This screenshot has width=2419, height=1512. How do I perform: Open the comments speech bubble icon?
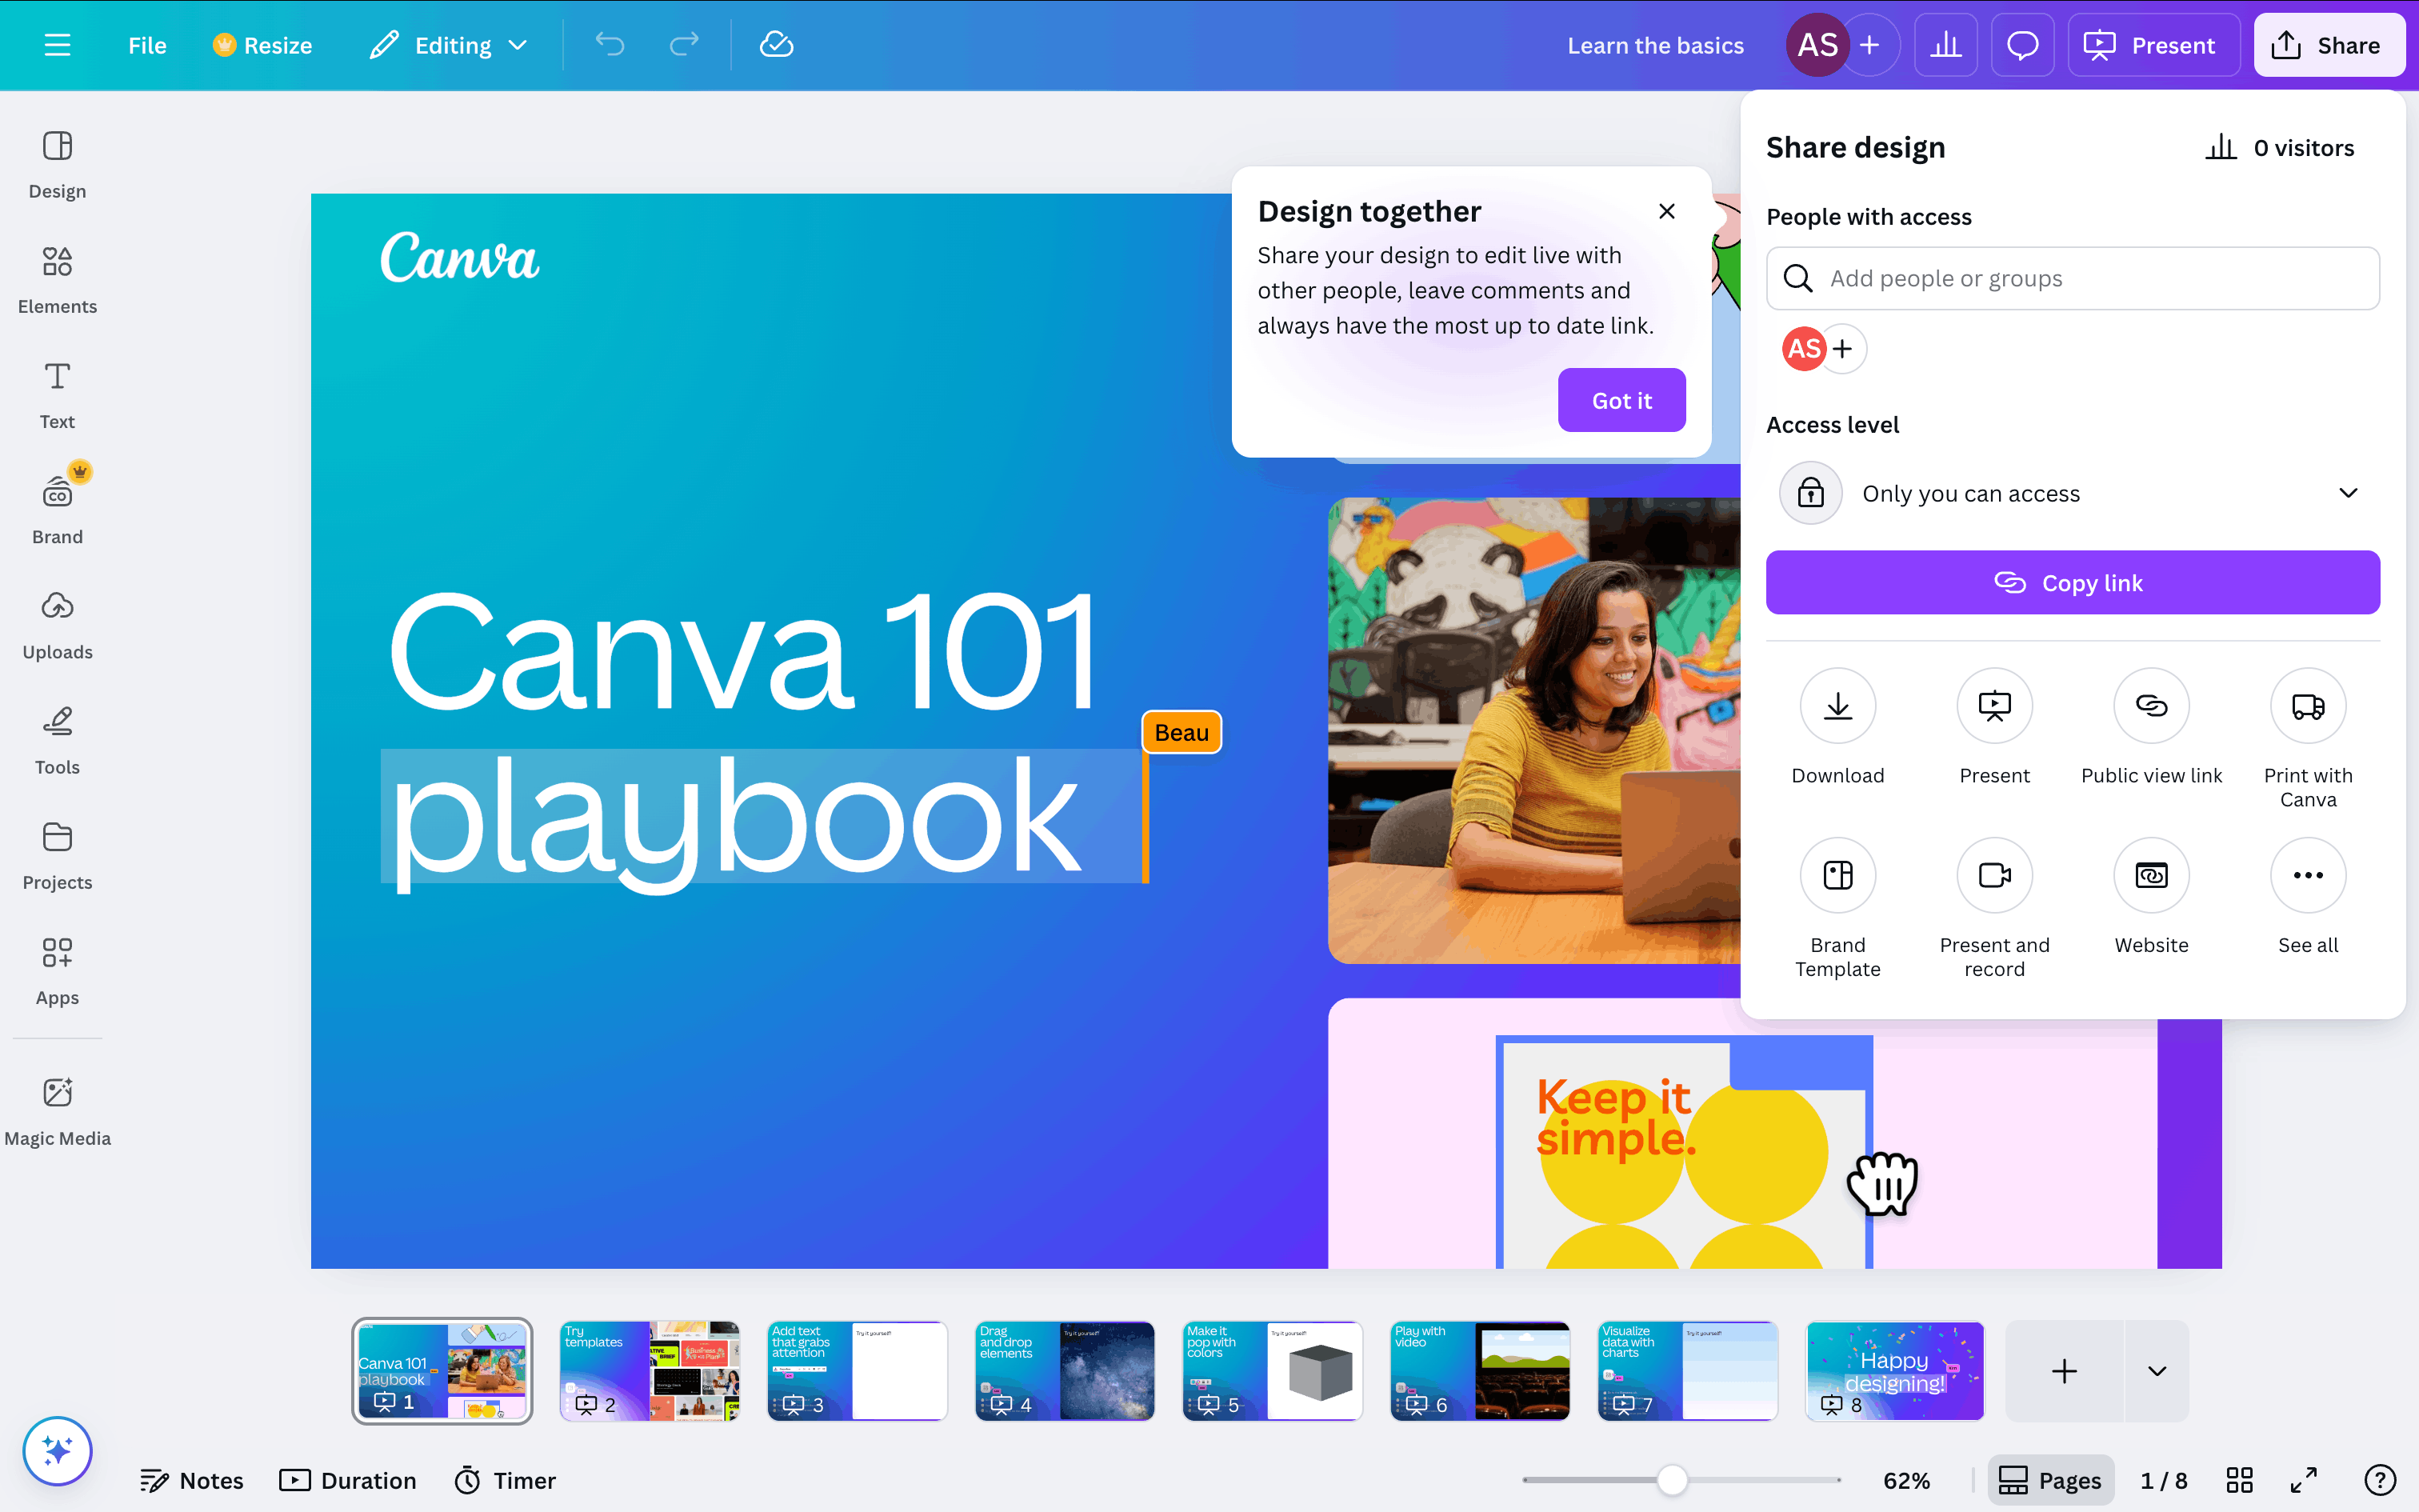[x=2022, y=45]
